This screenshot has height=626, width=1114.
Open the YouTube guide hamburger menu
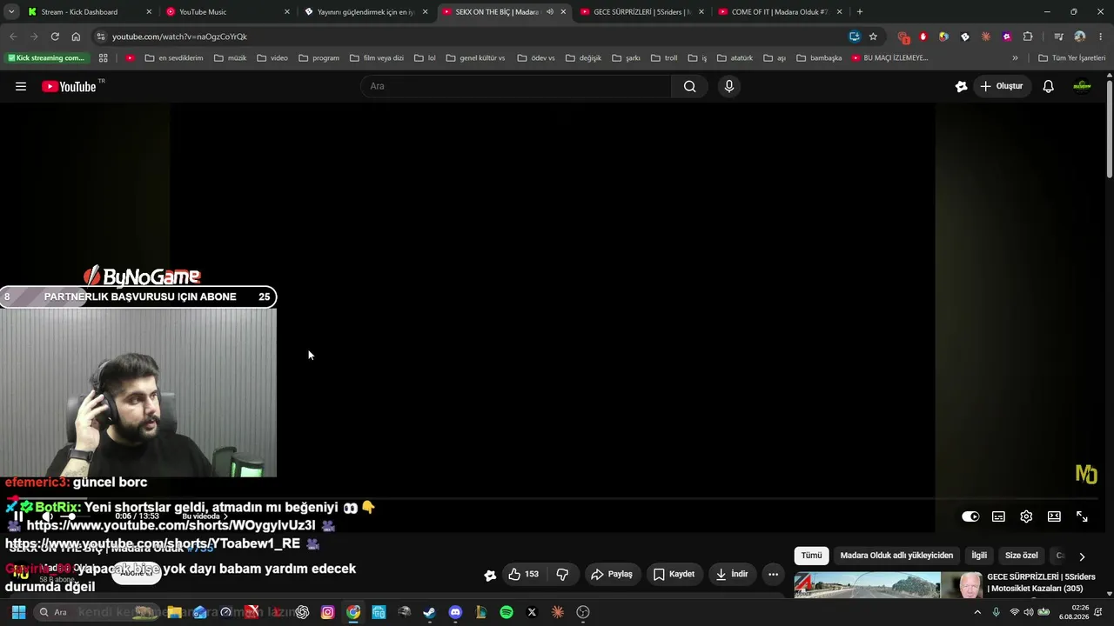click(21, 86)
